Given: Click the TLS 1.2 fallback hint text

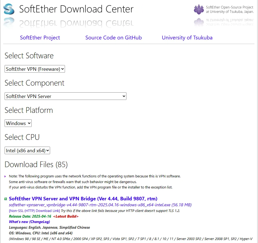Looking at the screenshot, I should (x=120, y=211).
